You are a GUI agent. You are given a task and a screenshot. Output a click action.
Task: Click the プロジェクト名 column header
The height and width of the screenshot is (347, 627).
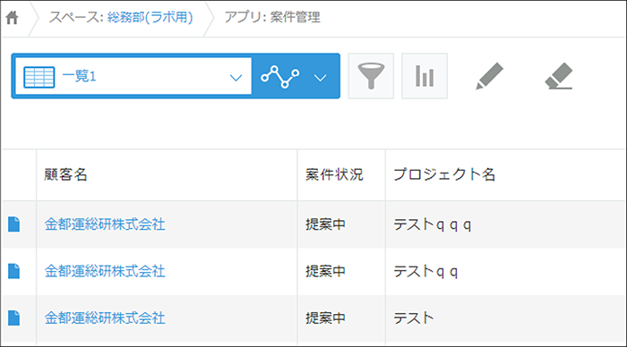(444, 174)
